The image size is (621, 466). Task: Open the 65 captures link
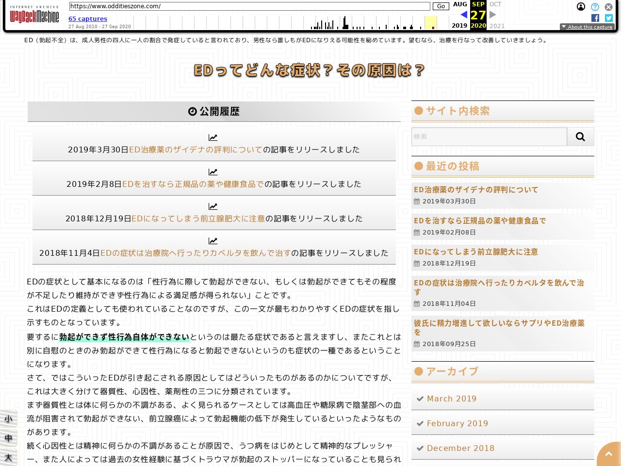(x=88, y=19)
